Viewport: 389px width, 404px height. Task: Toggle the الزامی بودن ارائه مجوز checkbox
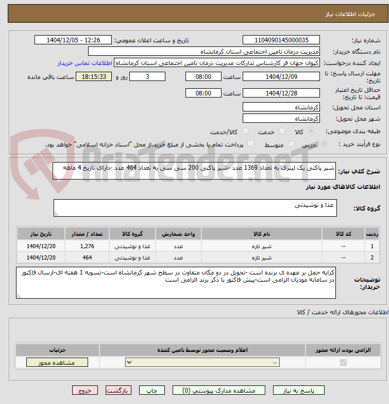pos(343,362)
